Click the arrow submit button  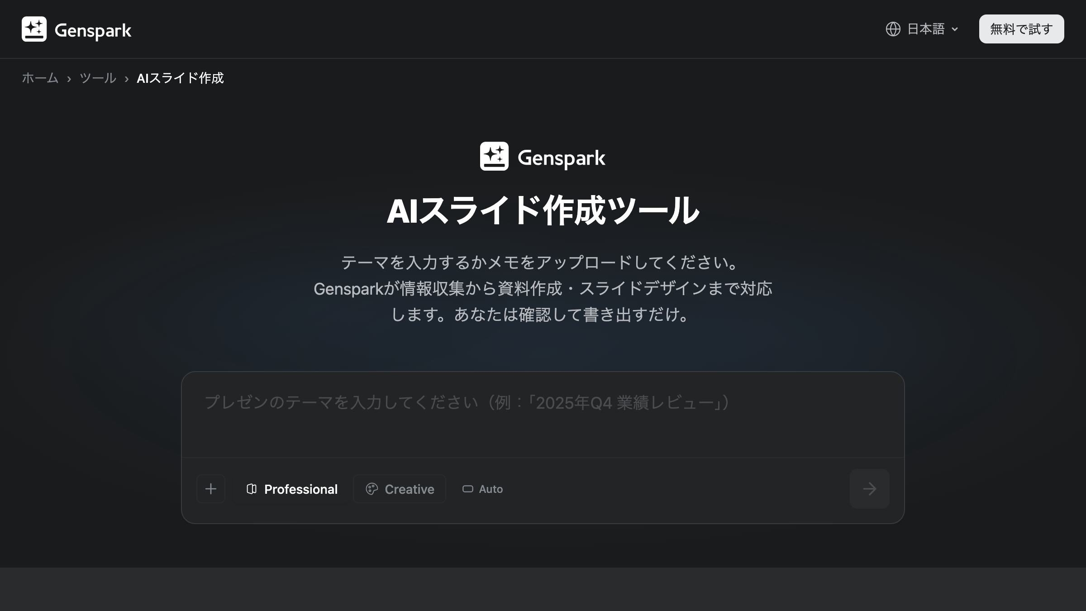870,489
